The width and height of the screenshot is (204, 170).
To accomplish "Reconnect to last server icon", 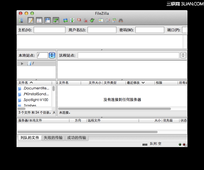I will 92,20.
